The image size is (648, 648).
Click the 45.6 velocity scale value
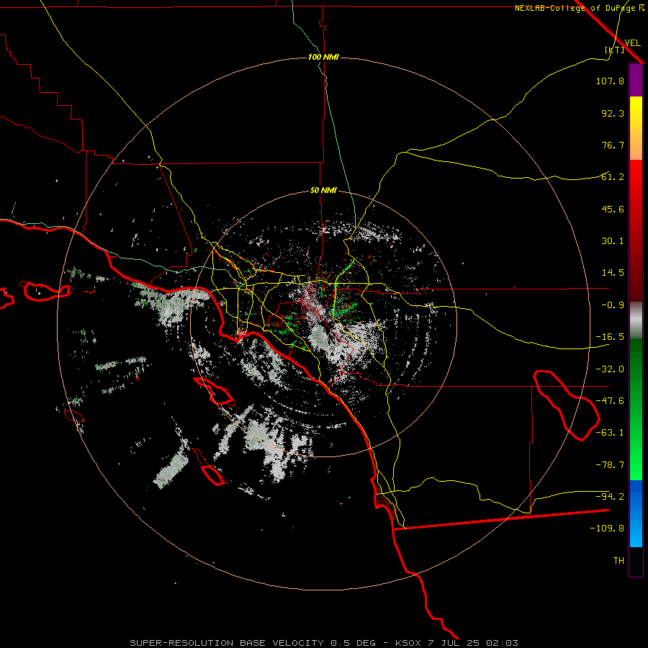[x=613, y=209]
